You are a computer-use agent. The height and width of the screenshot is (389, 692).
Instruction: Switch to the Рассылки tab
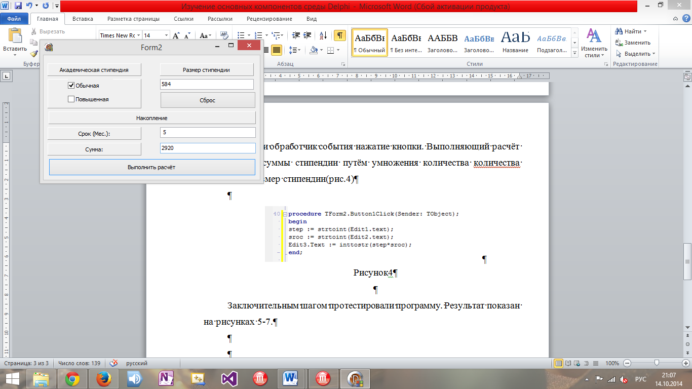click(220, 19)
